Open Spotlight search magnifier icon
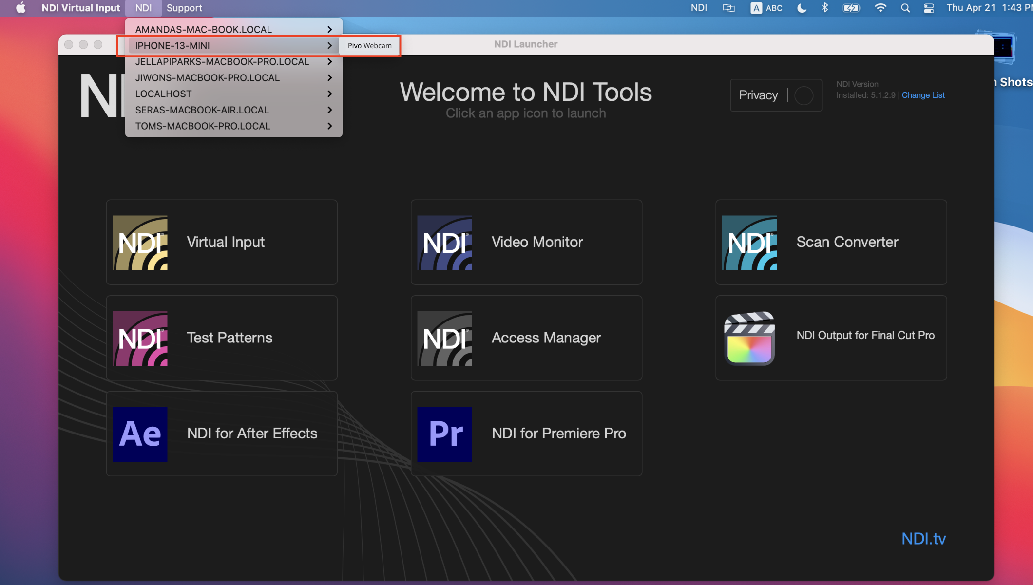1033x585 pixels. tap(905, 8)
